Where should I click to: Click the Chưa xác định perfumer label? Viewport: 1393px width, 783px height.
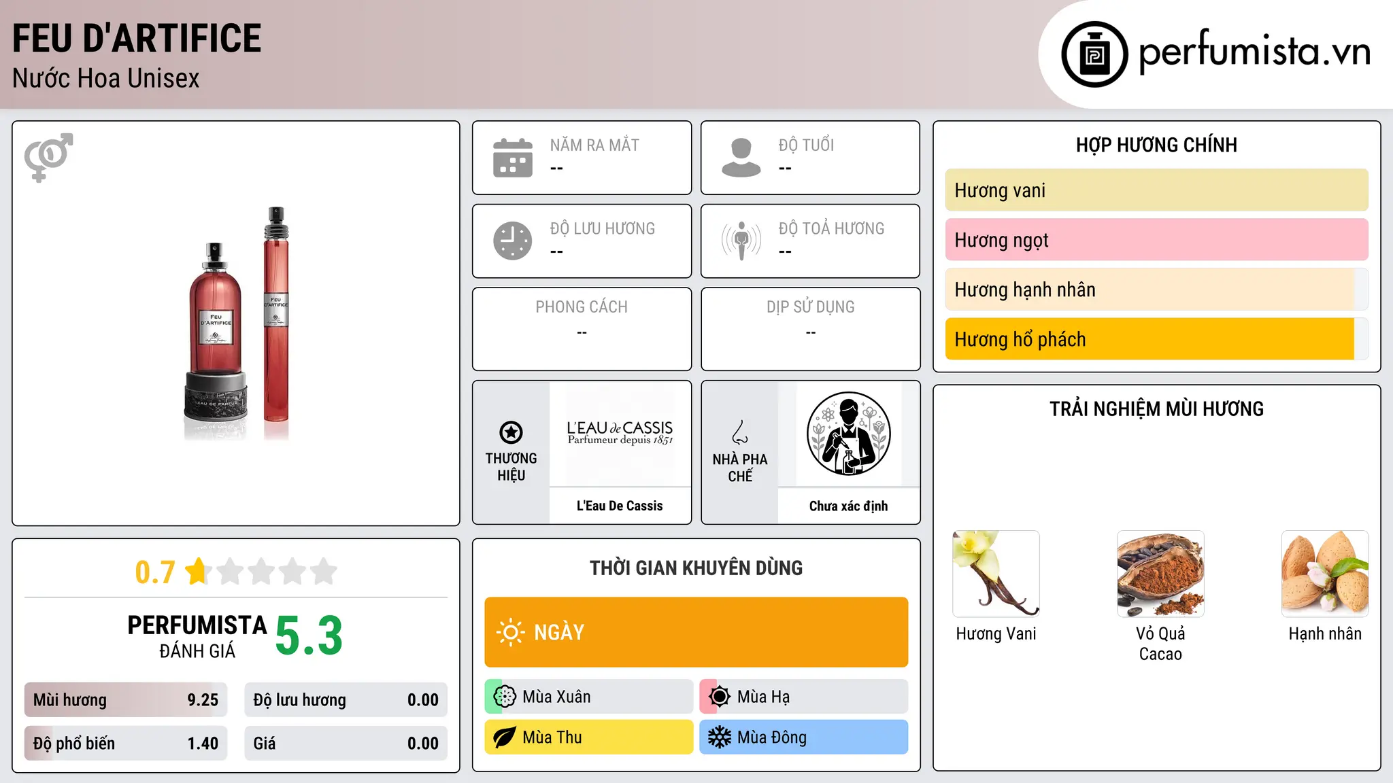click(x=848, y=506)
